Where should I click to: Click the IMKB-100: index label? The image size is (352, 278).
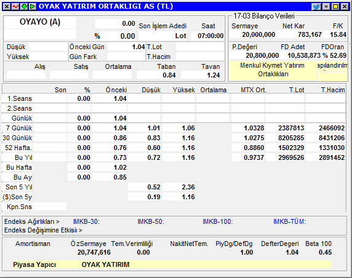coord(217,221)
